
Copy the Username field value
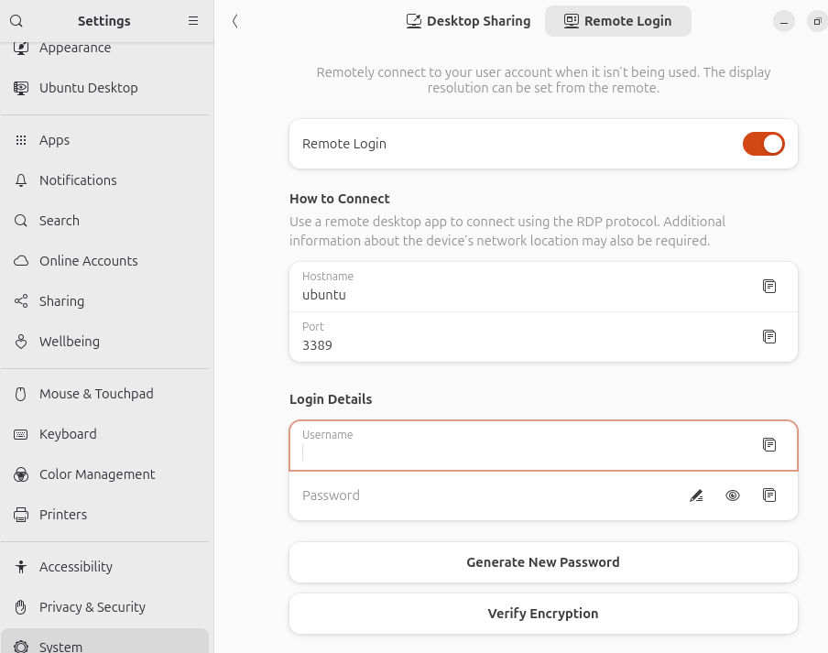769,445
